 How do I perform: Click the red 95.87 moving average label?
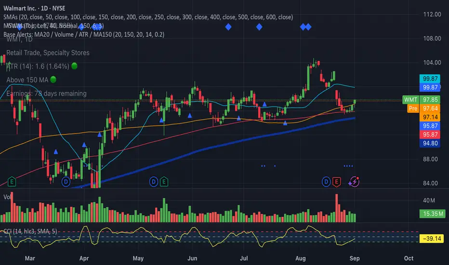[x=430, y=134]
